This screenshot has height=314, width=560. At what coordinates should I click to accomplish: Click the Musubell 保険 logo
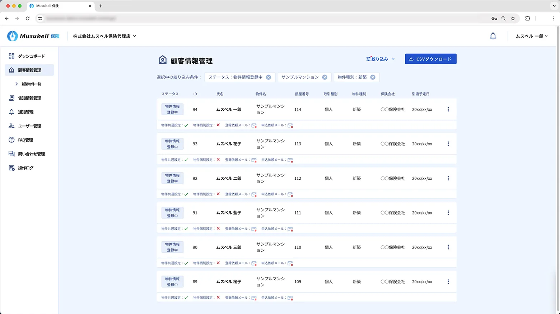coord(33,36)
